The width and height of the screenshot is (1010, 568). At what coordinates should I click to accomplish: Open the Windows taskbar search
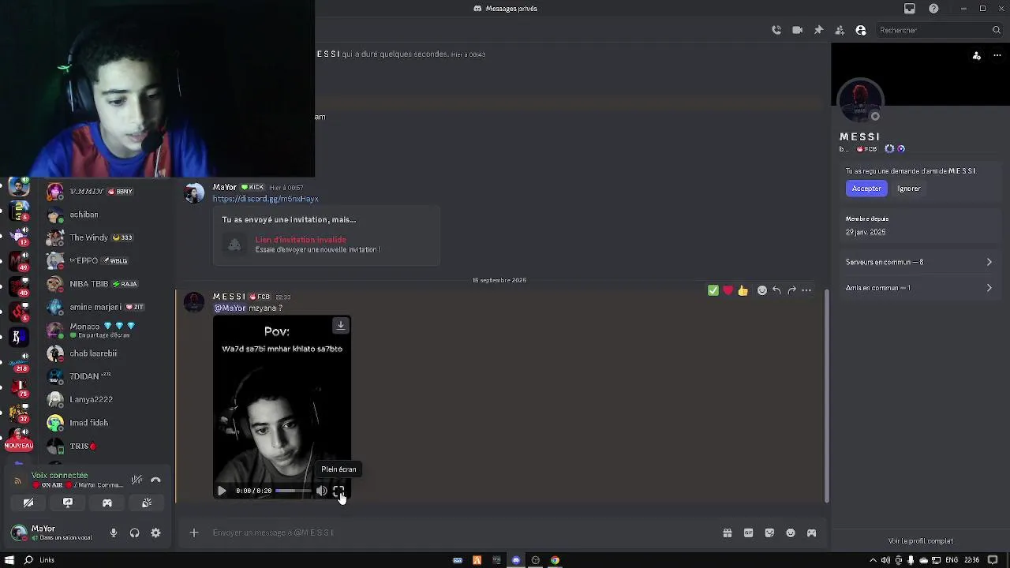coord(28,560)
